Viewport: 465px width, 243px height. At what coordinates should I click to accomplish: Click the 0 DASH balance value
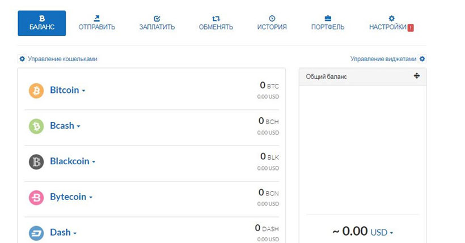click(x=267, y=228)
